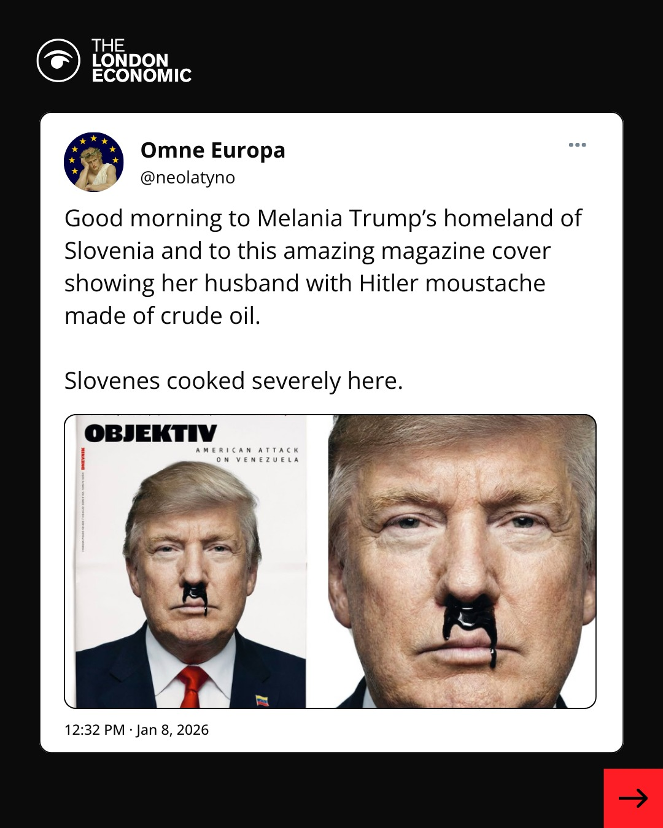Click the 'Good morning to Melania' tweet line
The image size is (663, 828).
coord(323,218)
